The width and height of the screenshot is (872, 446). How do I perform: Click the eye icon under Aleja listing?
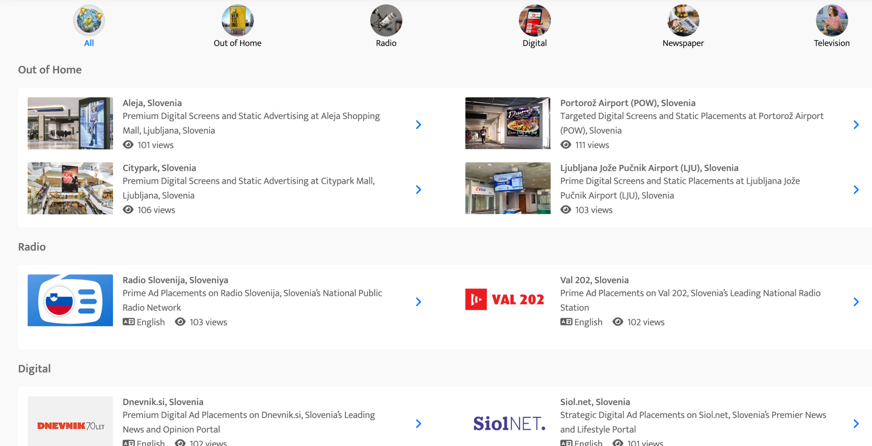point(128,144)
